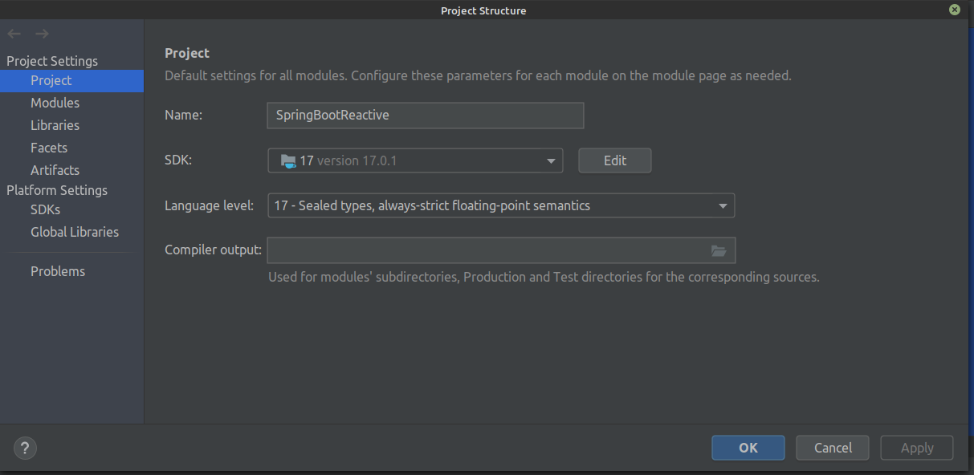Browse compiler output using folder icon
Image resolution: width=974 pixels, height=475 pixels.
tap(719, 251)
